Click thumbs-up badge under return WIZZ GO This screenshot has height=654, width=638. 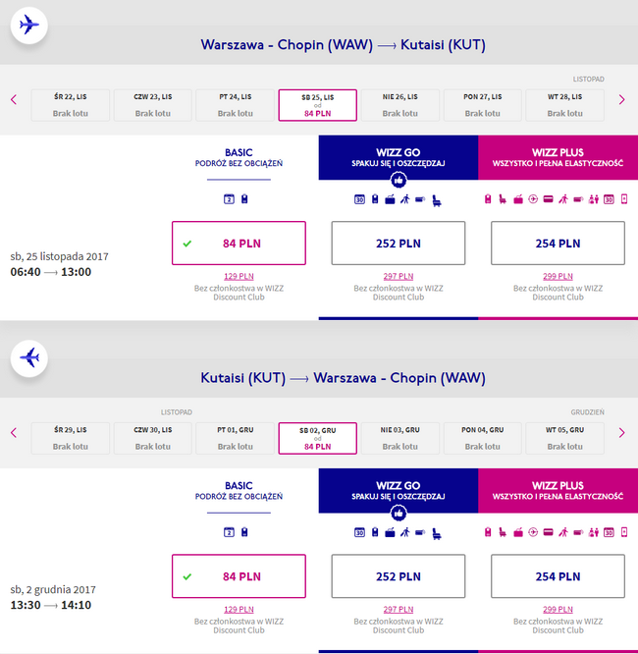click(x=399, y=514)
